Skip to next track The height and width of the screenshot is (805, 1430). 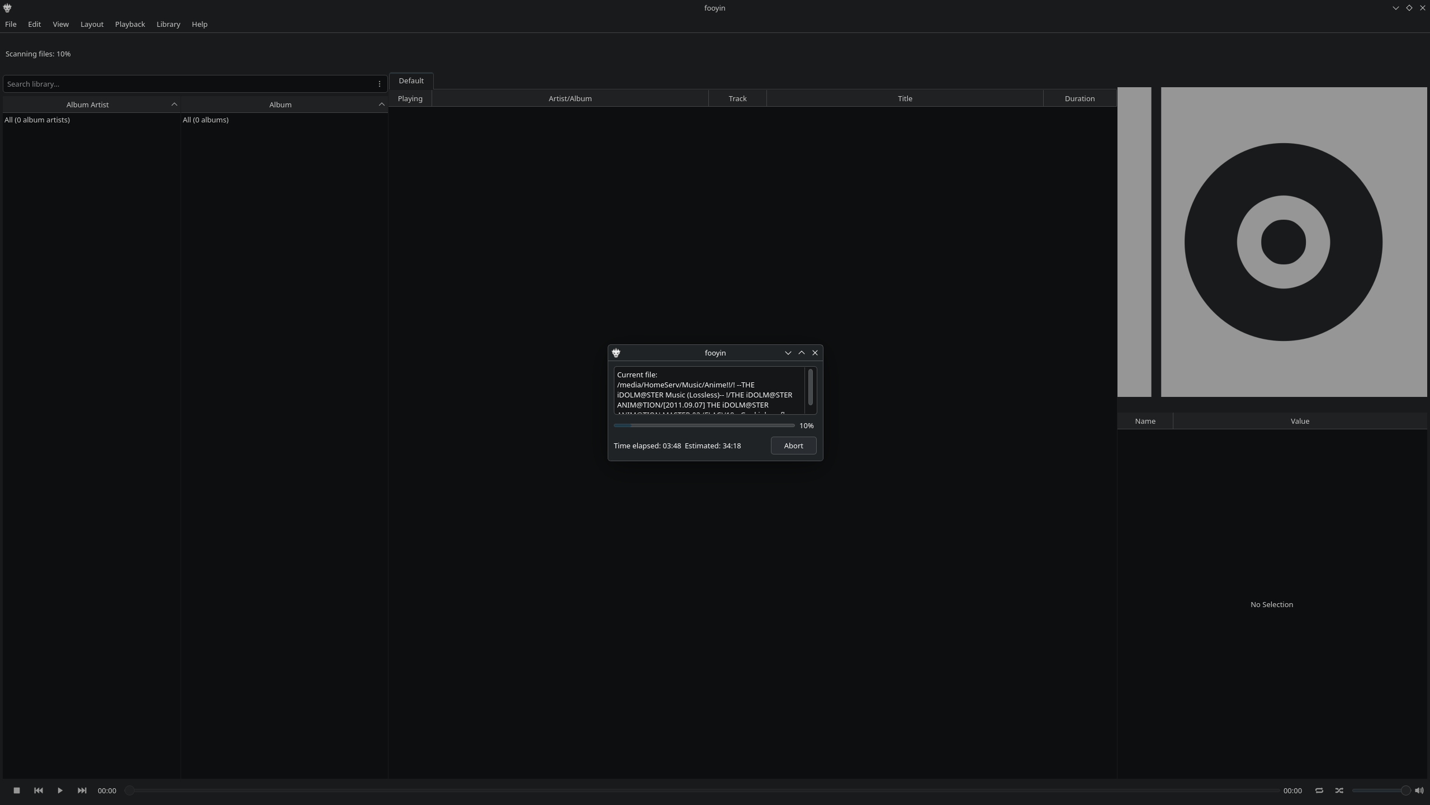click(x=82, y=790)
